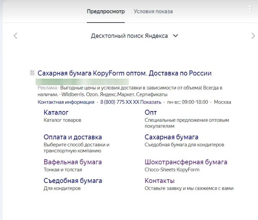Open the Опт sitelink
This screenshot has width=258, height=220.
pyautogui.click(x=151, y=112)
